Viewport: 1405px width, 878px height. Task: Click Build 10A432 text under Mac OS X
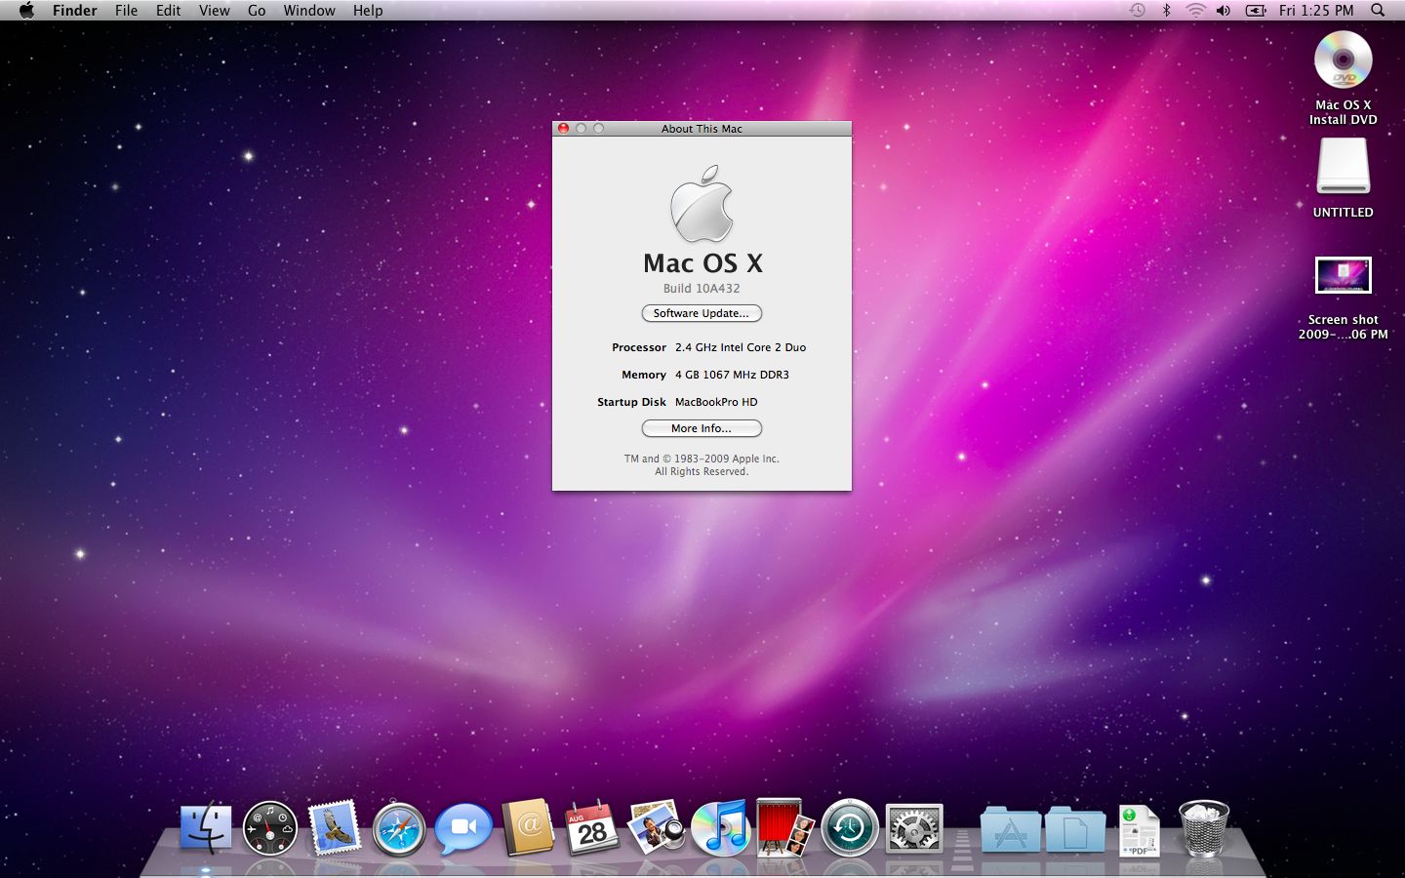pyautogui.click(x=702, y=289)
